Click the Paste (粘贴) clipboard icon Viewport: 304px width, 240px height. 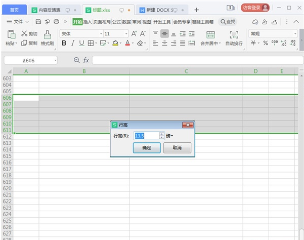10,34
